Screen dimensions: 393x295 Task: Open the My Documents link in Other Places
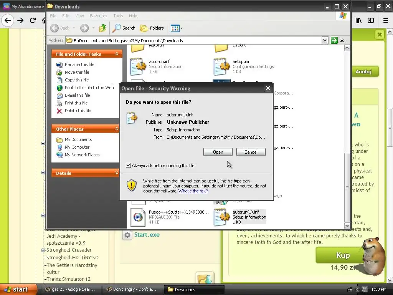click(78, 139)
